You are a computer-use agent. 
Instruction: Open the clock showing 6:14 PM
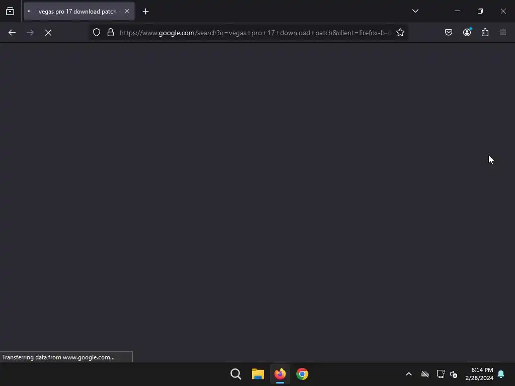[479, 374]
